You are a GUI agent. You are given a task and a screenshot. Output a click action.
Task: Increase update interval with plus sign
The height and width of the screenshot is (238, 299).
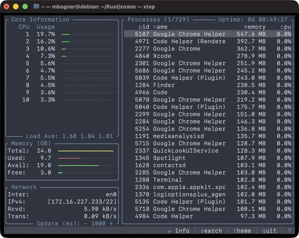point(112,223)
